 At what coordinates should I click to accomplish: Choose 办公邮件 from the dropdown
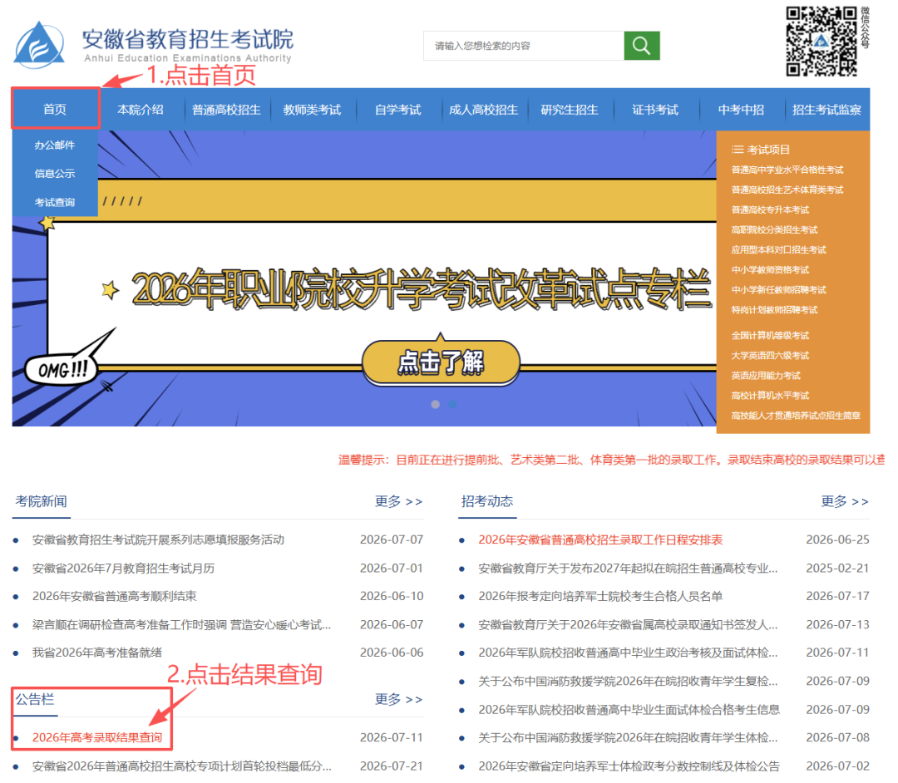pos(54,145)
